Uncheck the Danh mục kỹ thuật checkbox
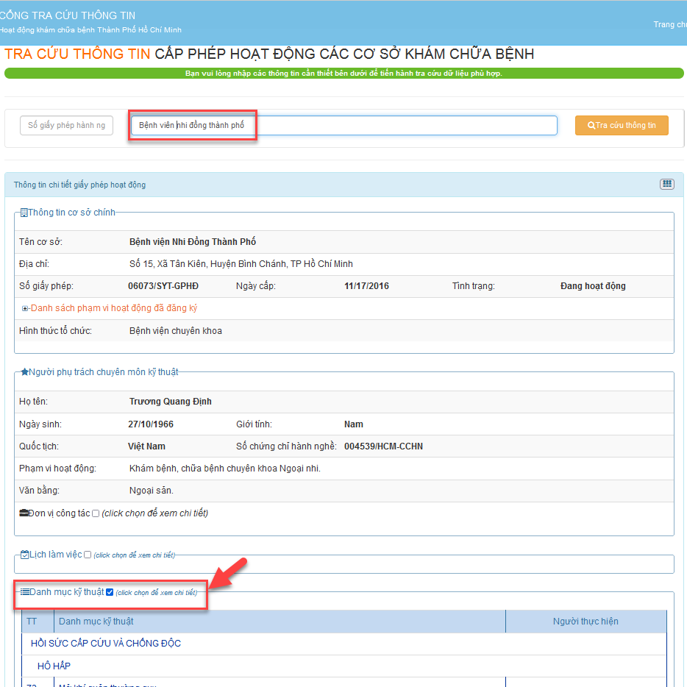 [110, 592]
